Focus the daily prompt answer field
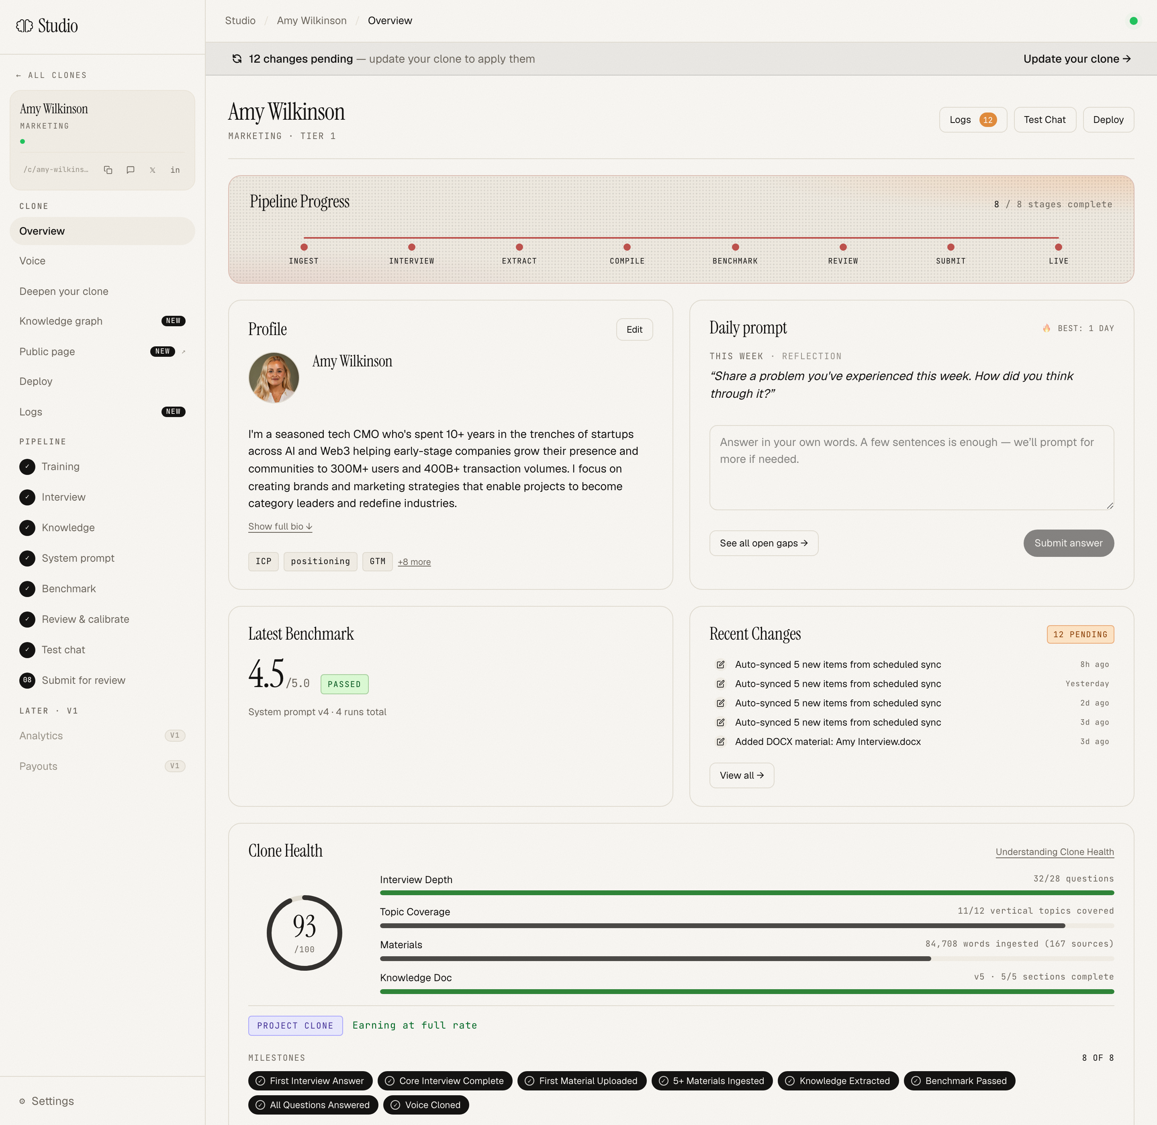 pyautogui.click(x=911, y=467)
